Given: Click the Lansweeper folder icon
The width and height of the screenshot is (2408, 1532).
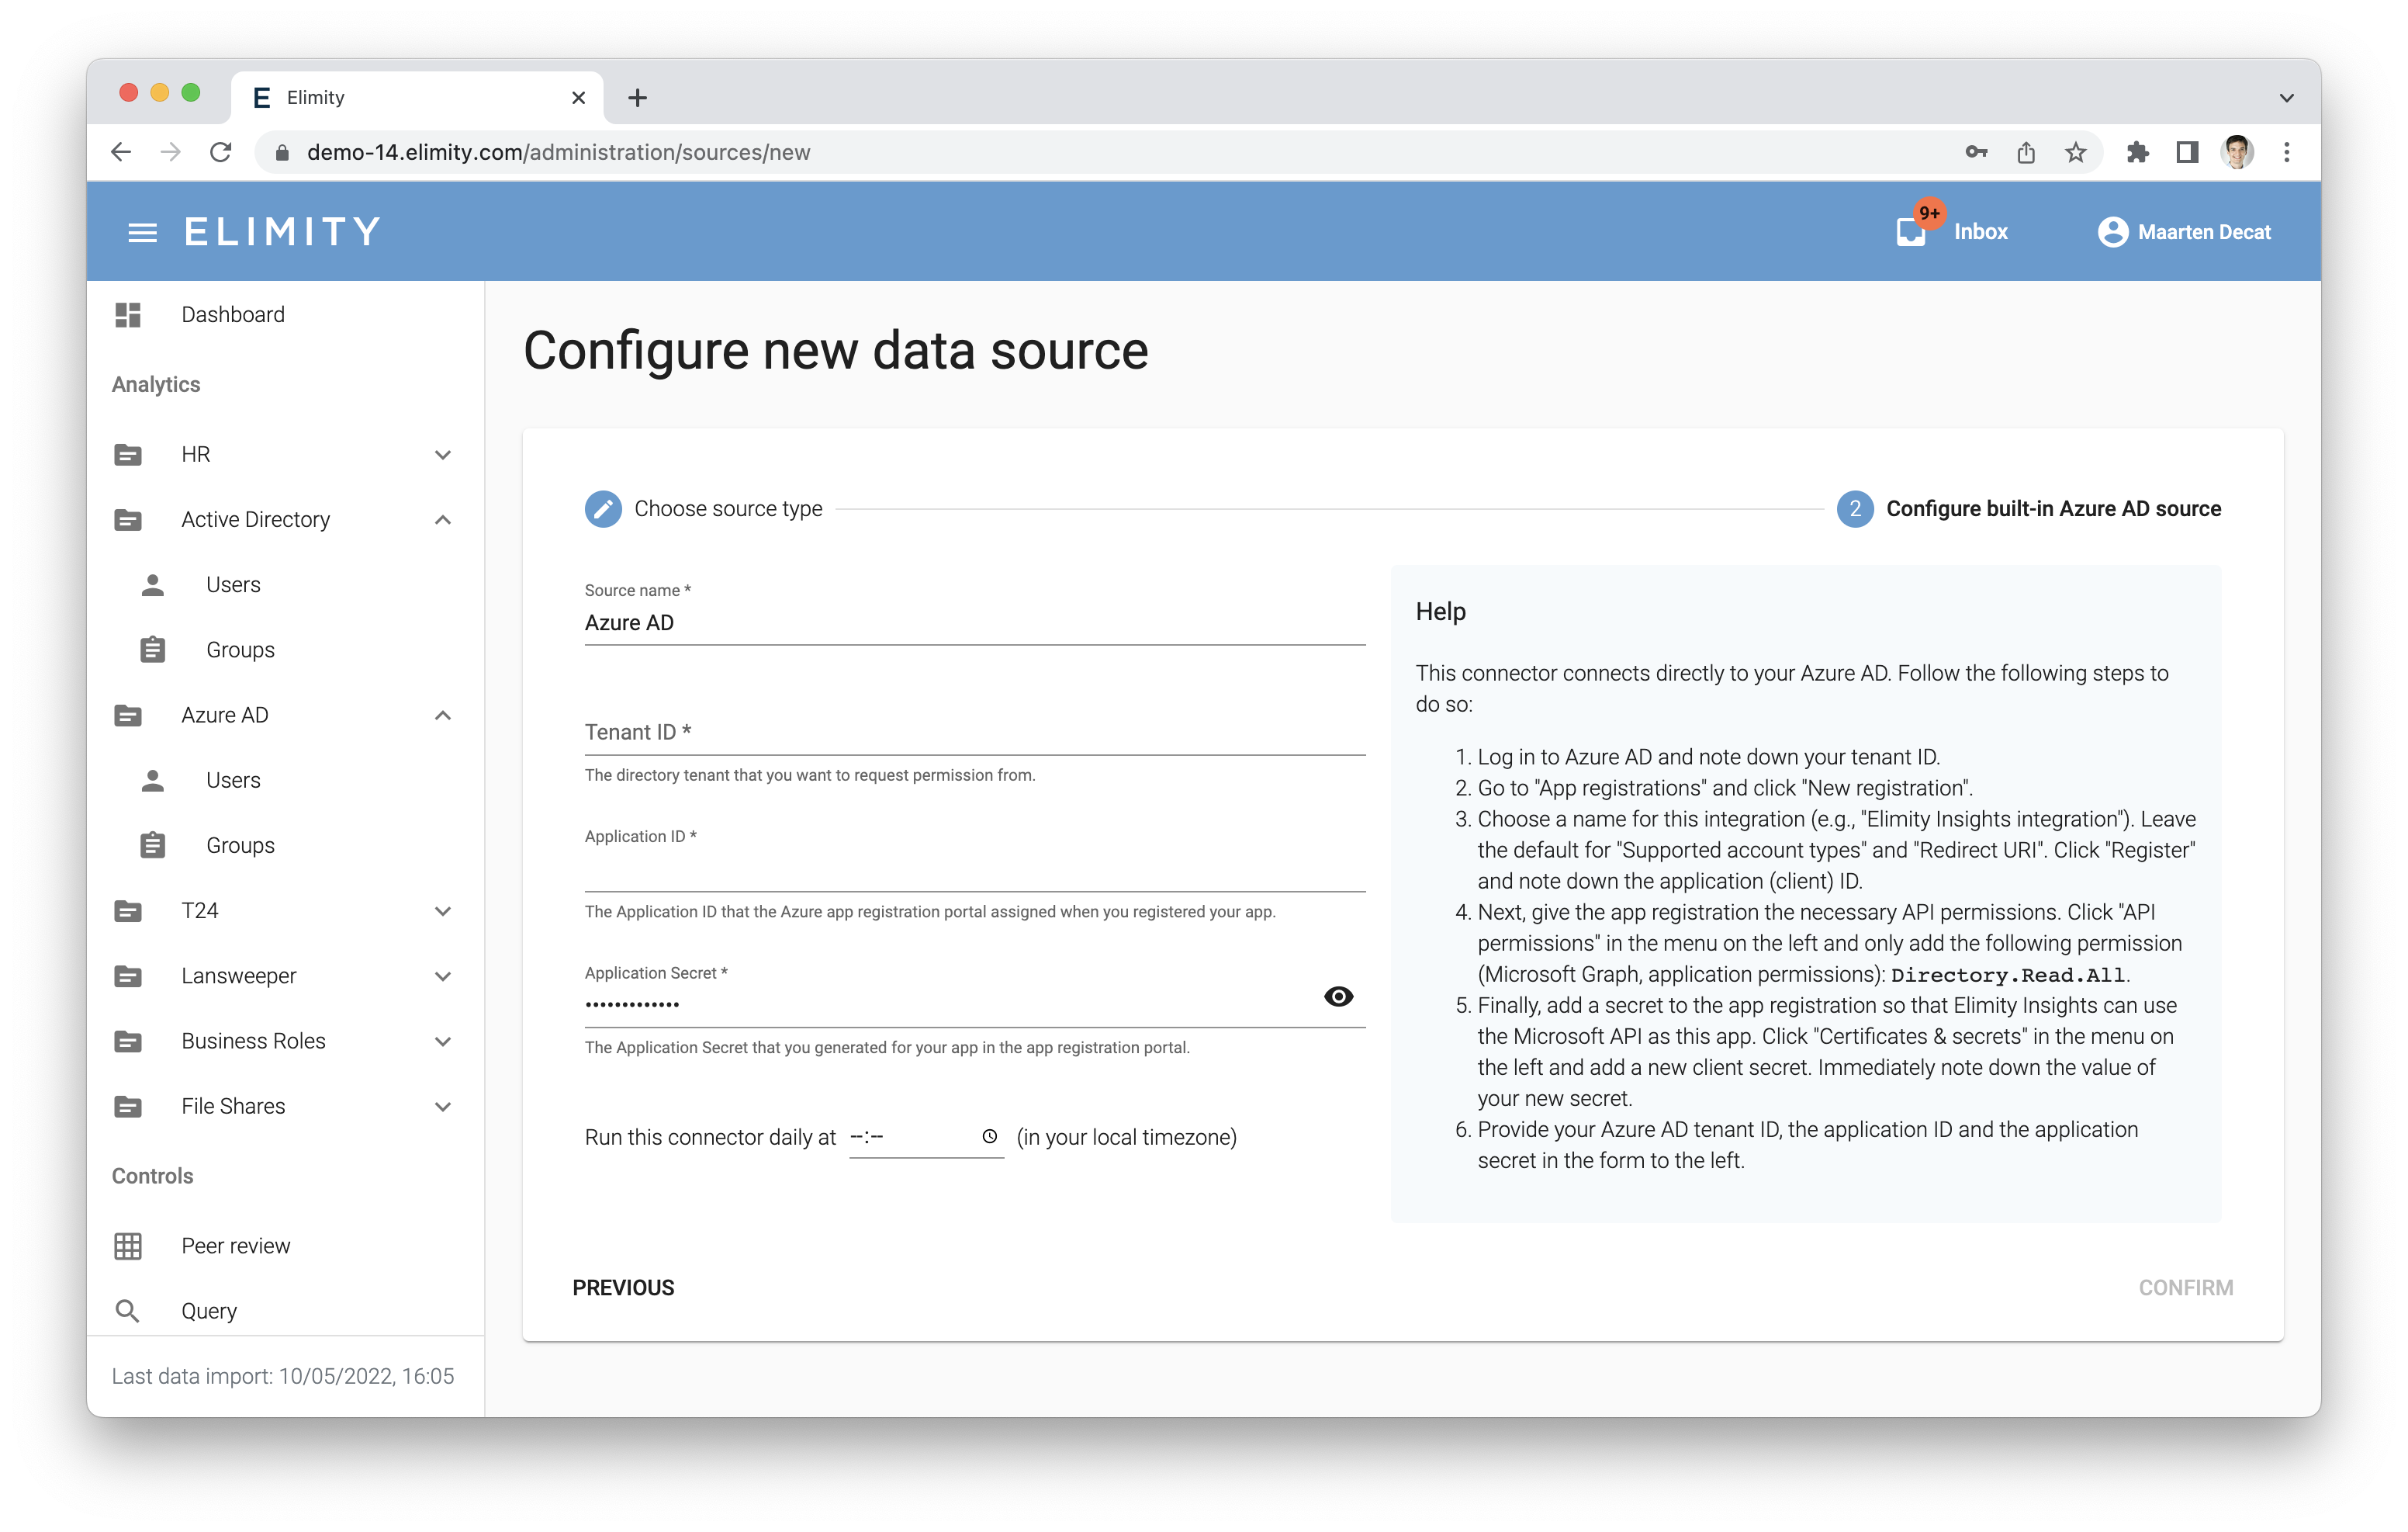Looking at the screenshot, I should [x=128, y=976].
